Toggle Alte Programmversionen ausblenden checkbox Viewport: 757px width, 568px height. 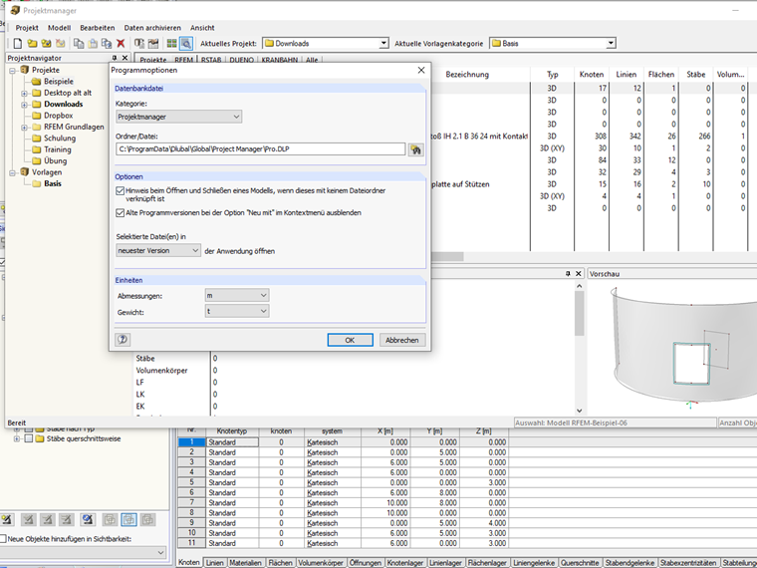tap(121, 213)
